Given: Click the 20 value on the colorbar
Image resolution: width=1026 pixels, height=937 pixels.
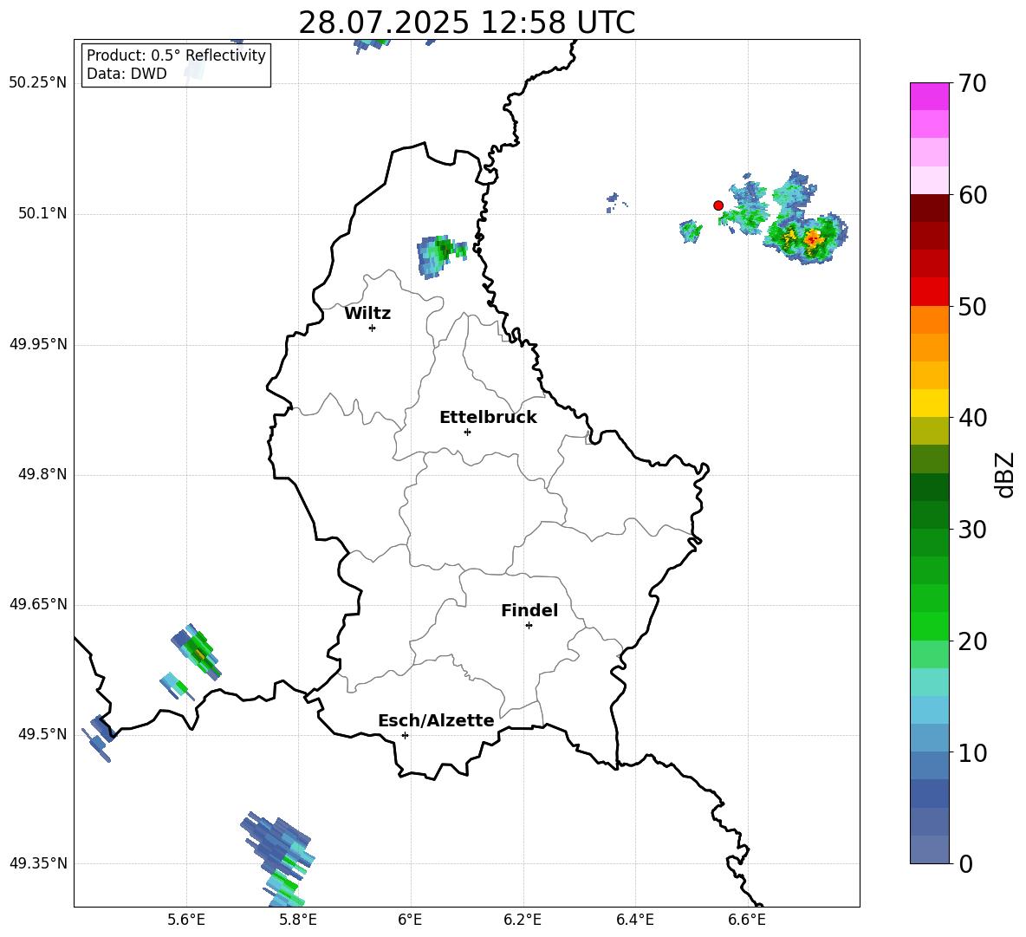Looking at the screenshot, I should tap(972, 641).
